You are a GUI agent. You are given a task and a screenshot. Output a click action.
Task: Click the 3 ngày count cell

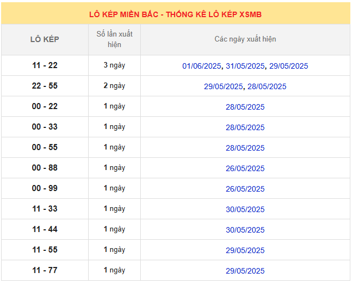[114, 65]
